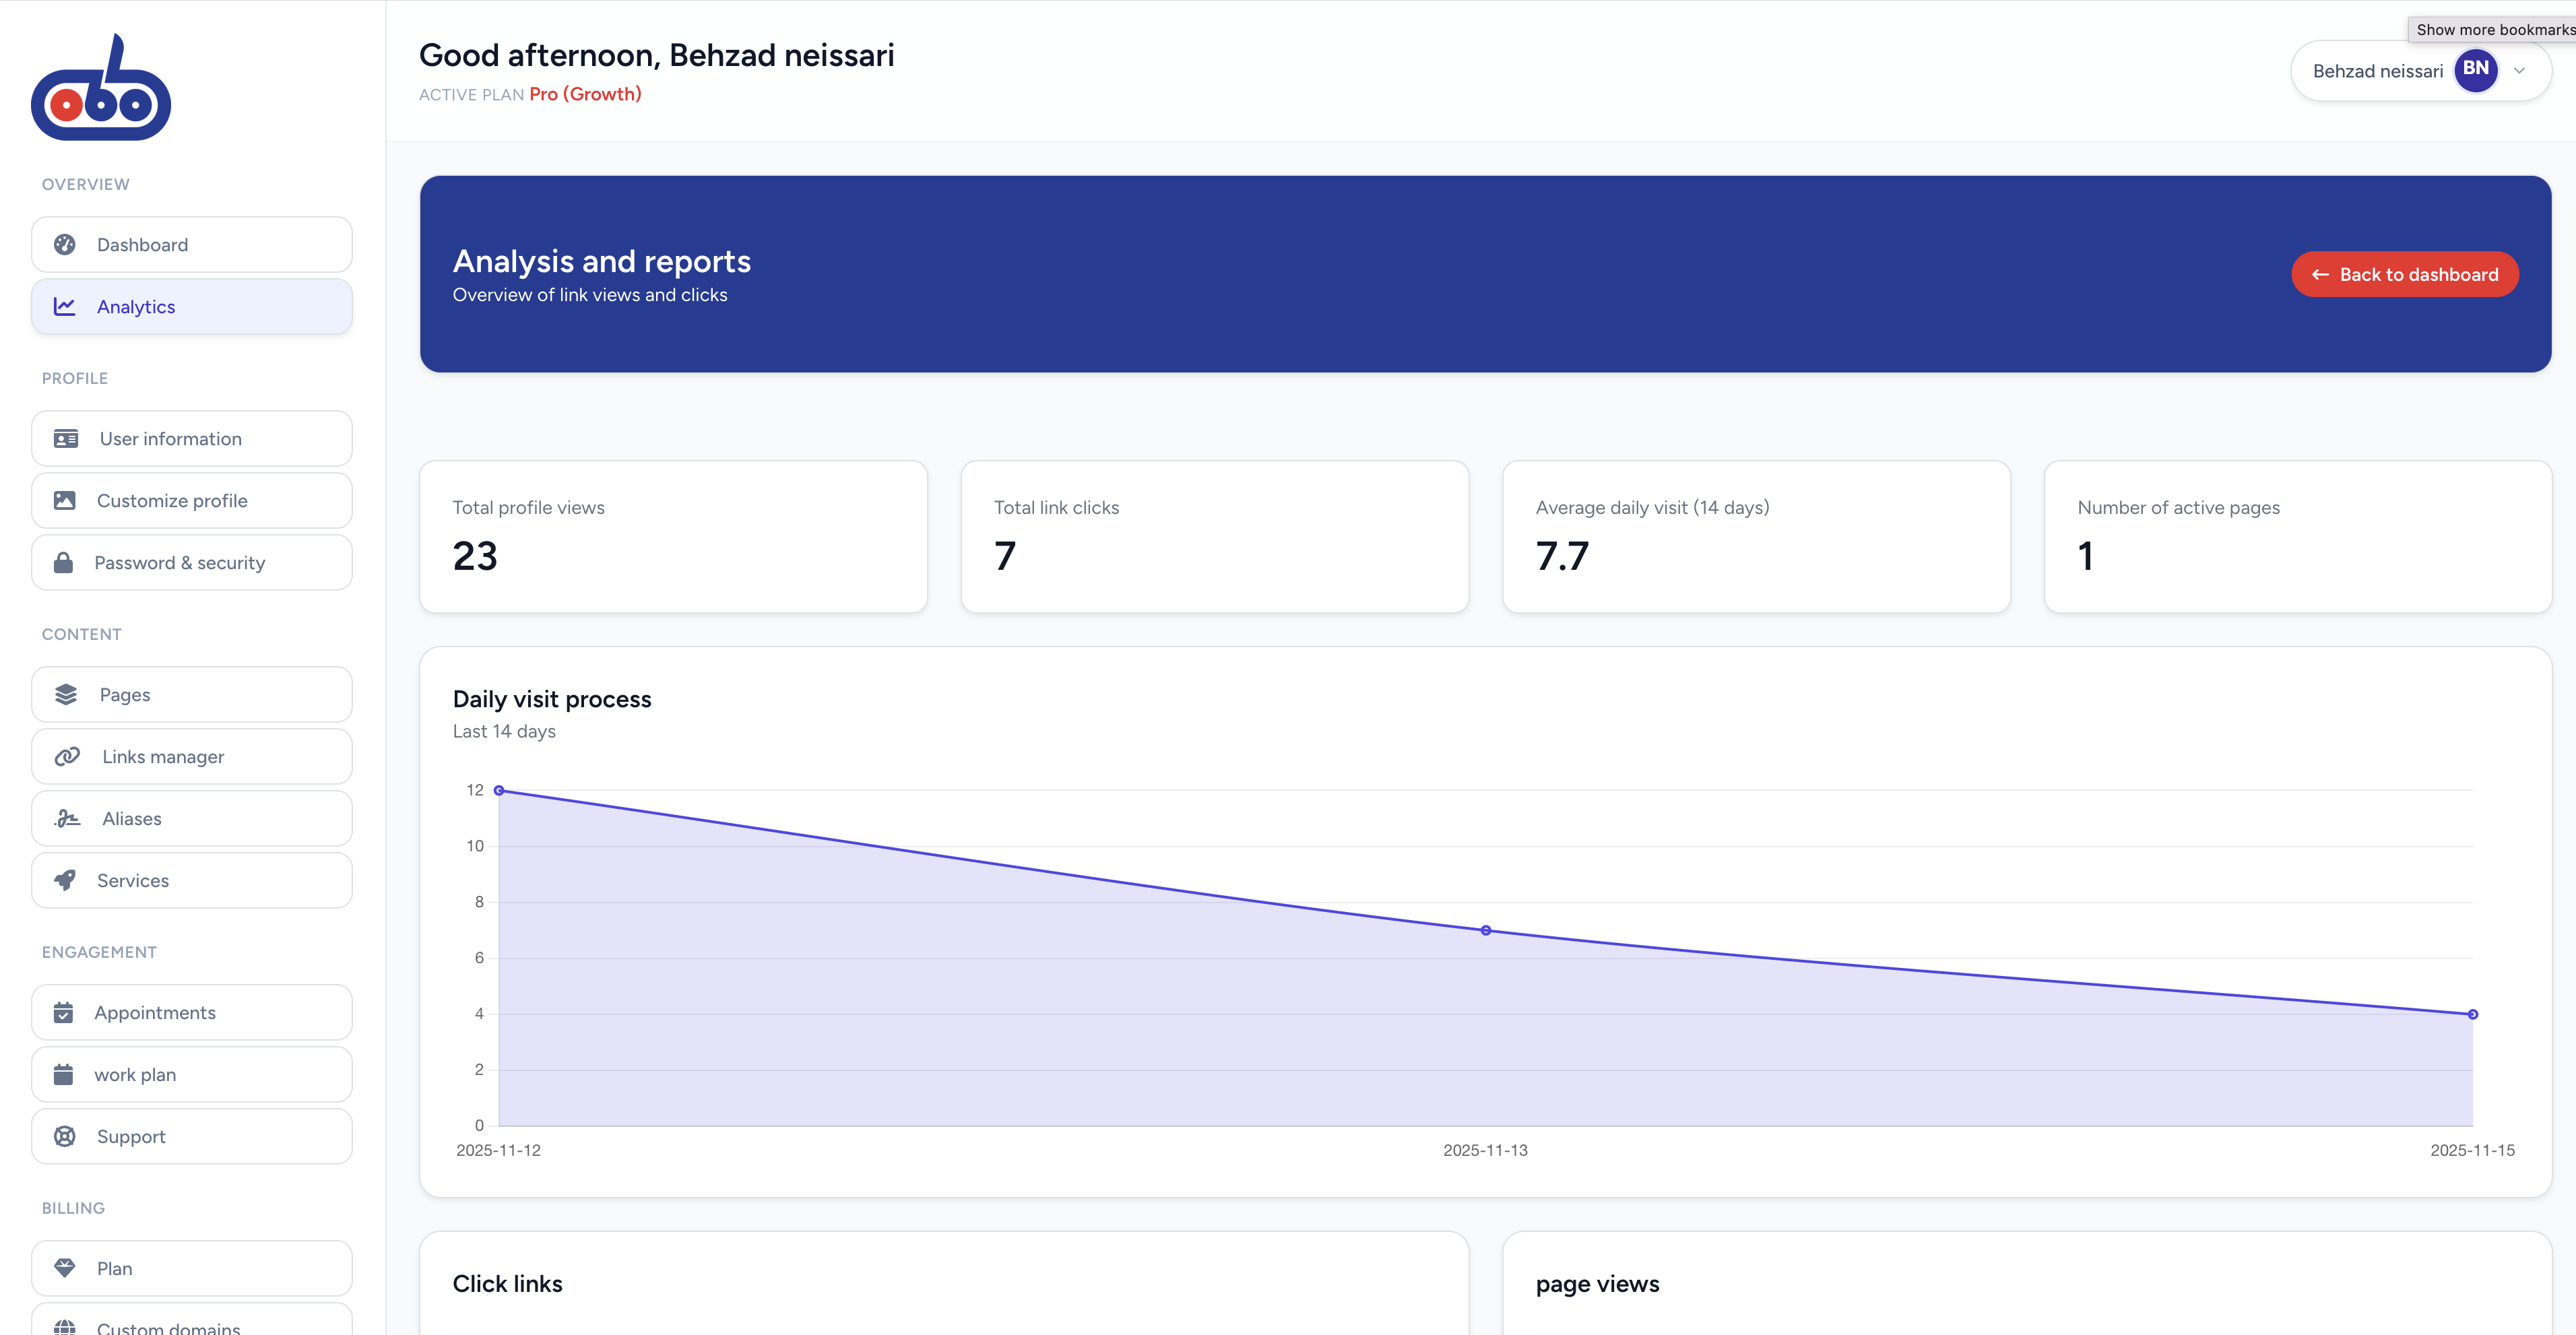
Task: Open the Behzad neissari profile menu
Action: 2377,71
